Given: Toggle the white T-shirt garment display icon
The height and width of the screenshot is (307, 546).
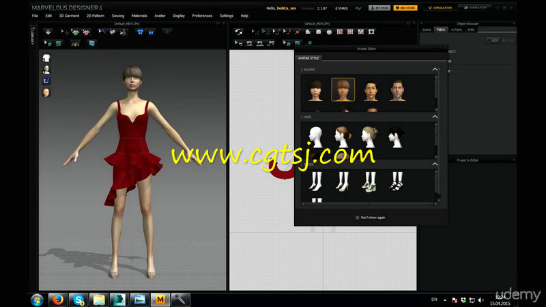Looking at the screenshot, I should coord(46,58).
